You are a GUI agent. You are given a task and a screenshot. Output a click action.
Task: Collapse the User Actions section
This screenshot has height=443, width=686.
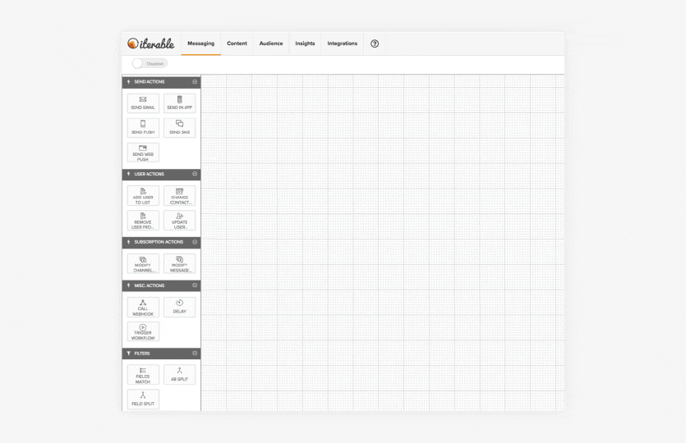pos(195,174)
